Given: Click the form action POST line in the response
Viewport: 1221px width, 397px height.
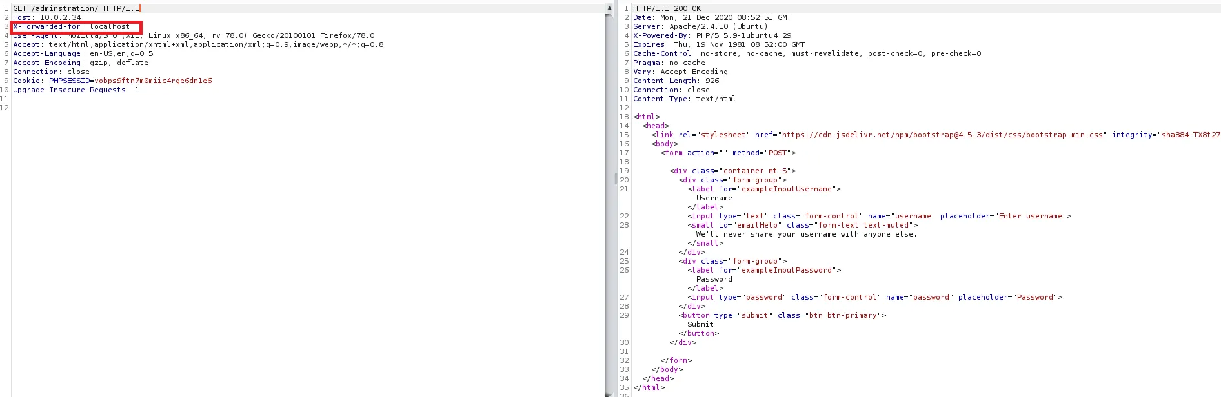Looking at the screenshot, I should [728, 153].
